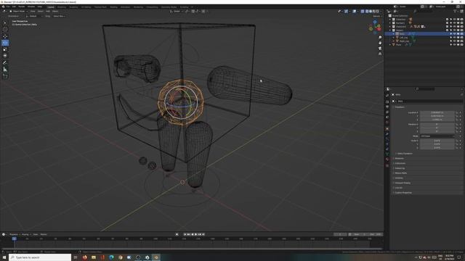Screen dimensions: 465x261
Task: Click the Location X value field
Action: 437,113
